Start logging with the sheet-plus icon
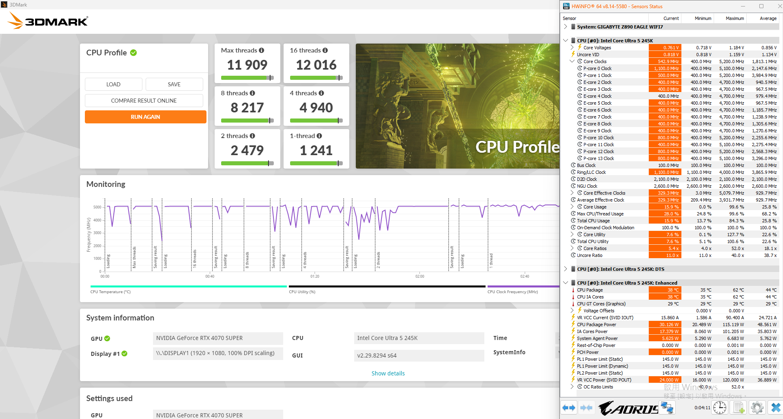 click(x=739, y=408)
